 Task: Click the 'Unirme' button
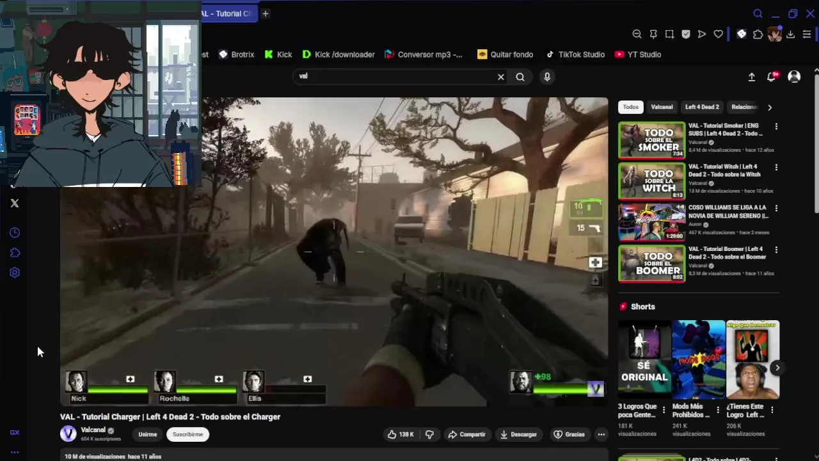tap(147, 434)
